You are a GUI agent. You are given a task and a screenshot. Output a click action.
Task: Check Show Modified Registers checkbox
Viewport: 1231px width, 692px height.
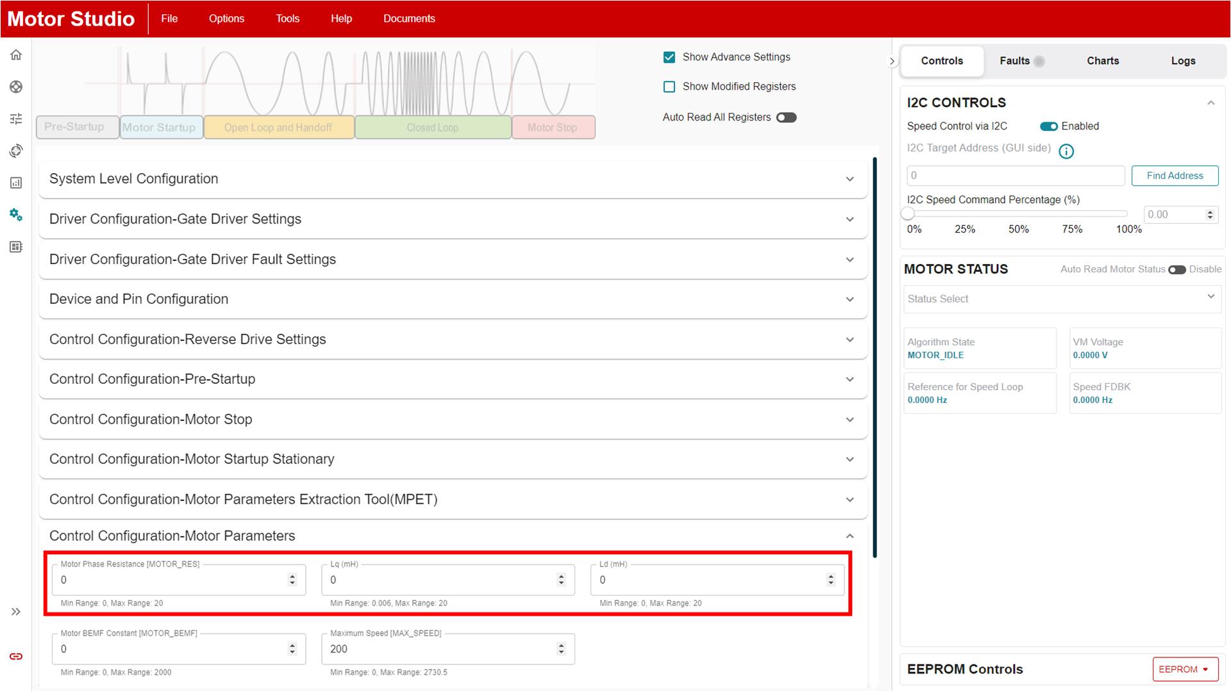click(x=669, y=86)
